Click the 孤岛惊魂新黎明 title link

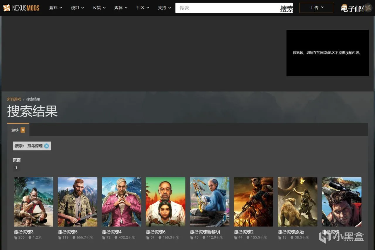[x=205, y=232]
